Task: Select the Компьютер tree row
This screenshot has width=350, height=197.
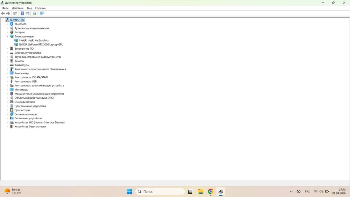Action: (x=22, y=73)
